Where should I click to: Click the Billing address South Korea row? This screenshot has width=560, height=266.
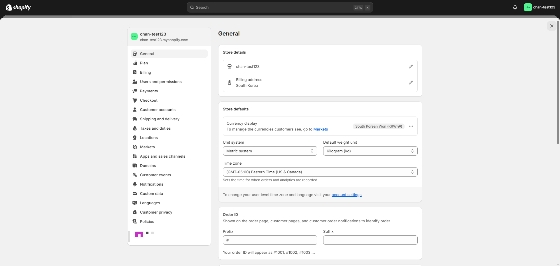[320, 82]
